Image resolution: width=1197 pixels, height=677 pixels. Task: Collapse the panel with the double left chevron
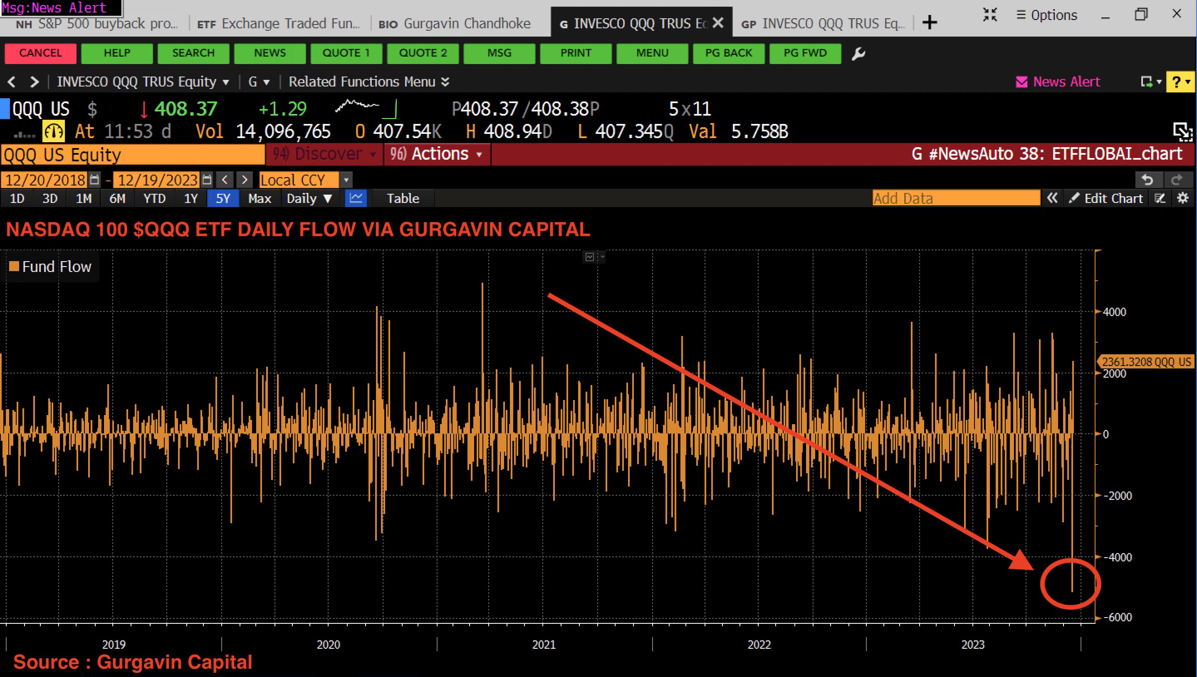[x=1052, y=198]
